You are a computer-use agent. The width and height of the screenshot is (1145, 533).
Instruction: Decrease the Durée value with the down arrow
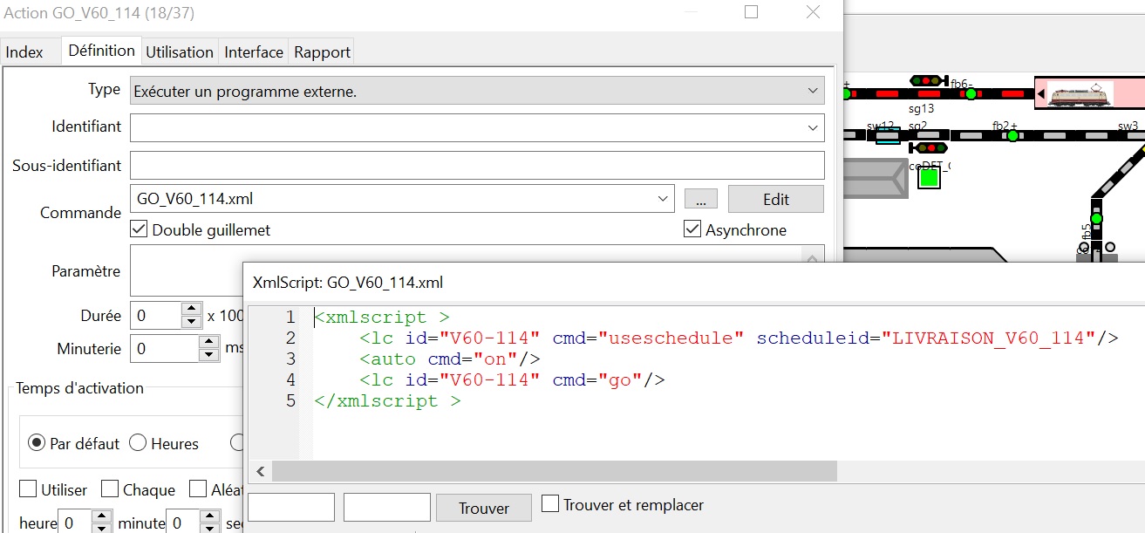pos(191,321)
